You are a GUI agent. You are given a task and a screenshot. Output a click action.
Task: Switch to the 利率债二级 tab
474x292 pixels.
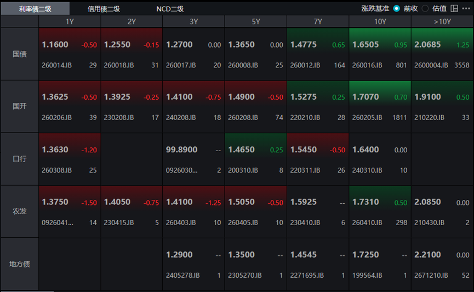pyautogui.click(x=35, y=9)
